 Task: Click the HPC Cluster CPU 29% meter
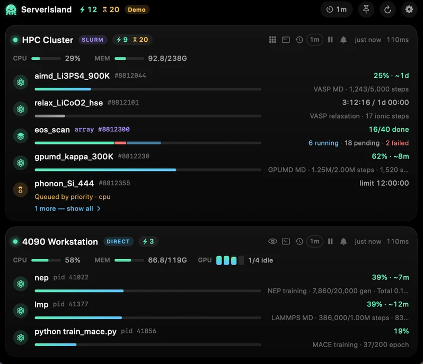pyautogui.click(x=47, y=58)
